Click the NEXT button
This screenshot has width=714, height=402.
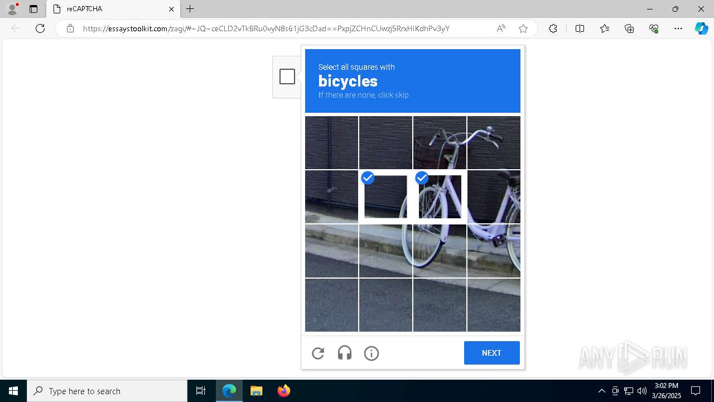click(x=491, y=353)
